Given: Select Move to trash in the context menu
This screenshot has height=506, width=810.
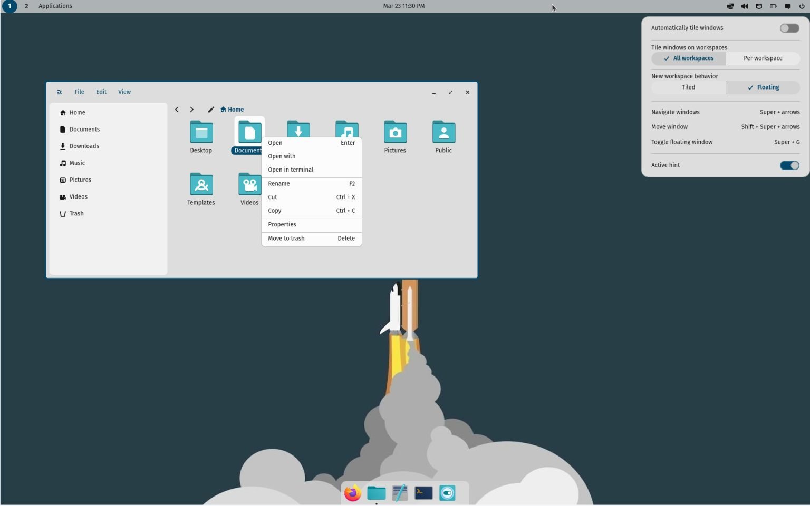Looking at the screenshot, I should click(x=286, y=238).
